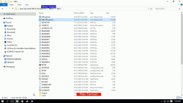Open Music in navigation pane
The image size is (183, 103).
[x=9, y=35]
